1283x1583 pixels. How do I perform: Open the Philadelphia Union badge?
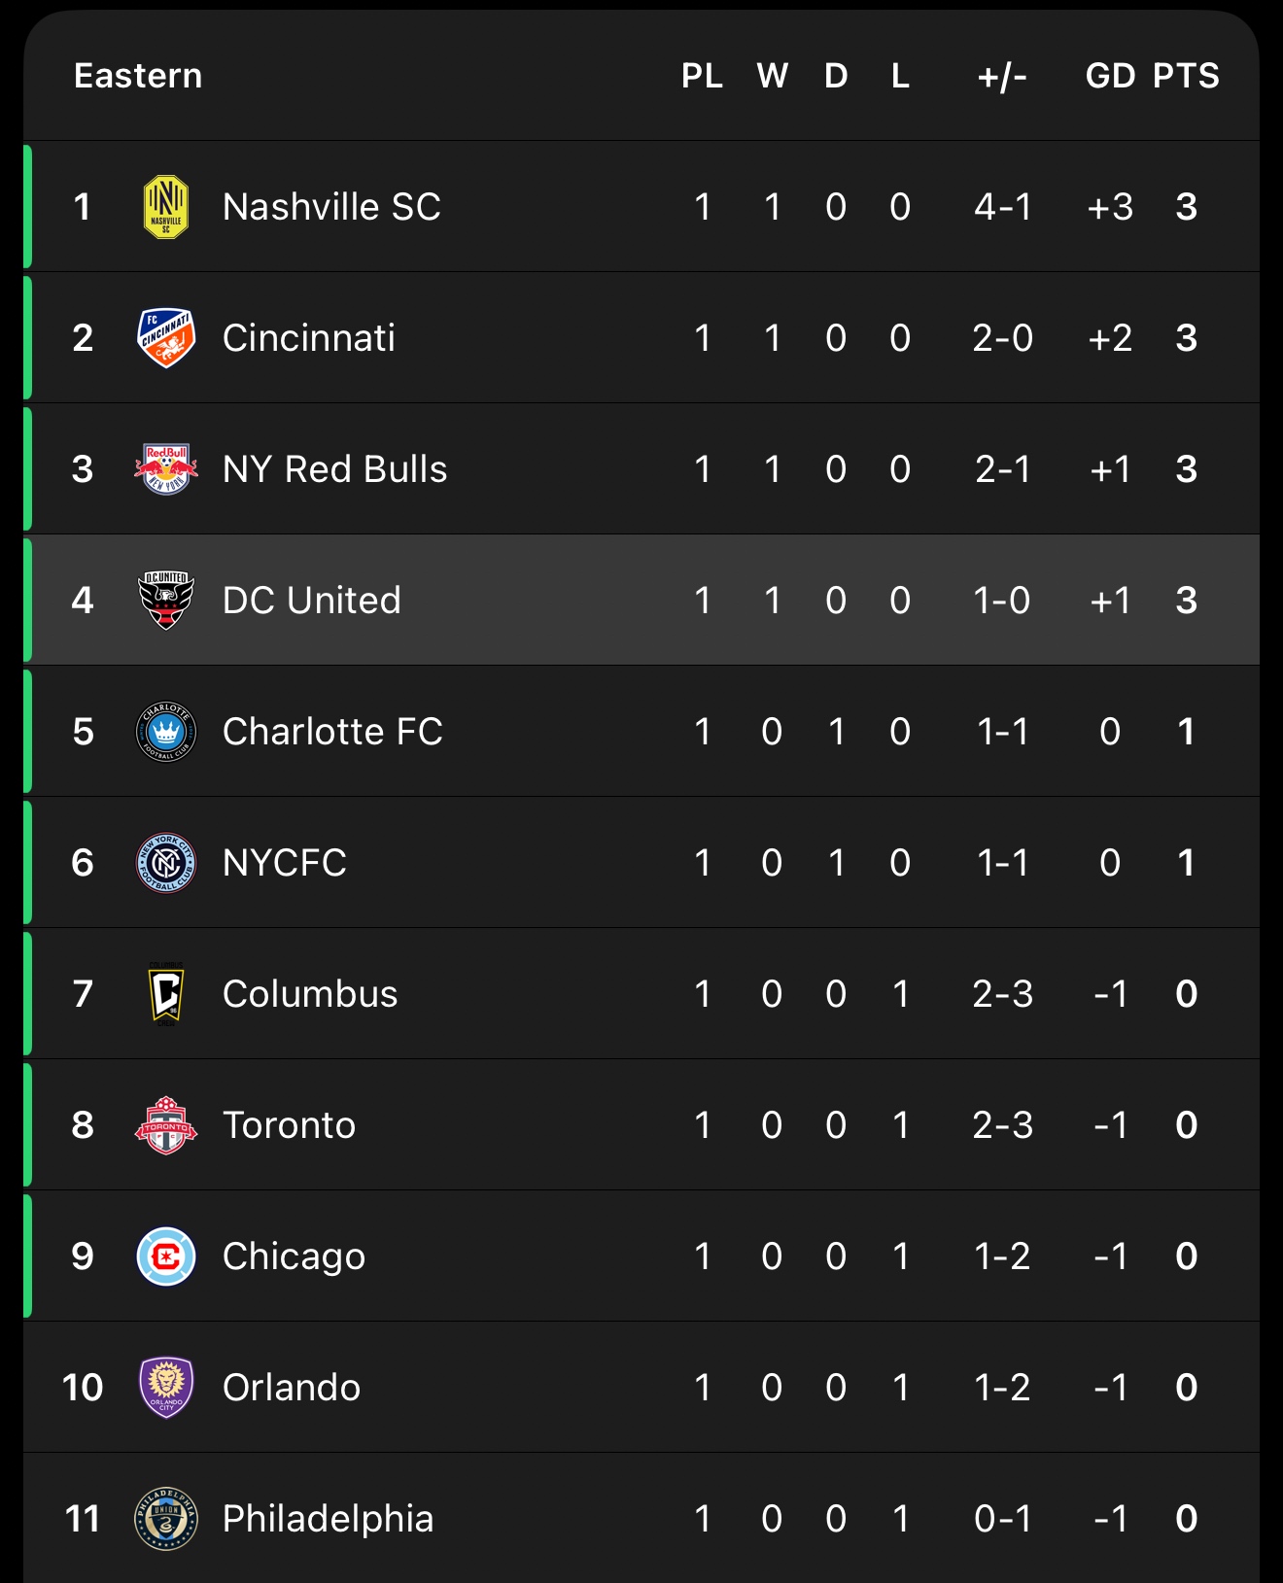166,1519
